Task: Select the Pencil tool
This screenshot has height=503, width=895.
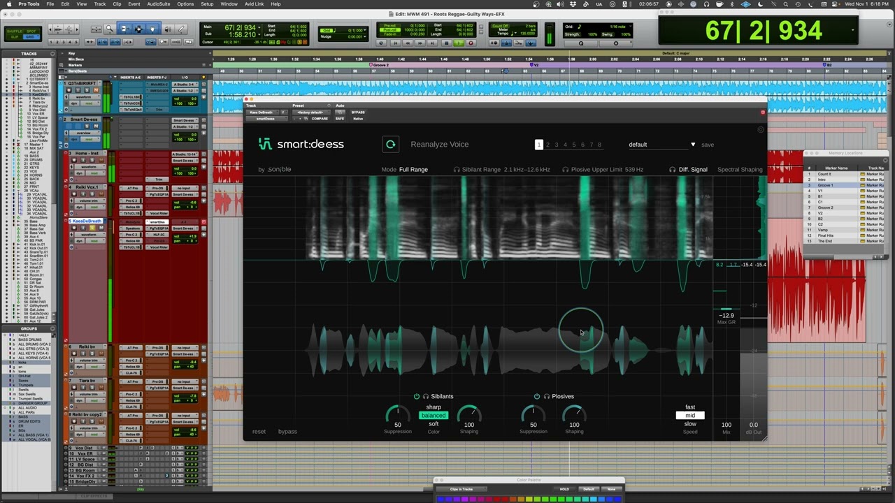Action: coord(181,29)
